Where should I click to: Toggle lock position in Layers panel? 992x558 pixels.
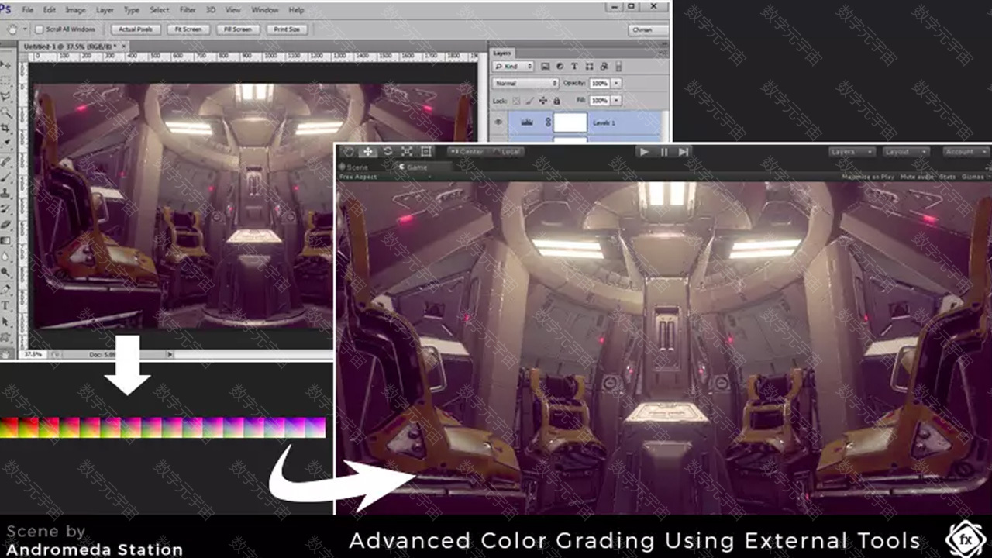(543, 101)
